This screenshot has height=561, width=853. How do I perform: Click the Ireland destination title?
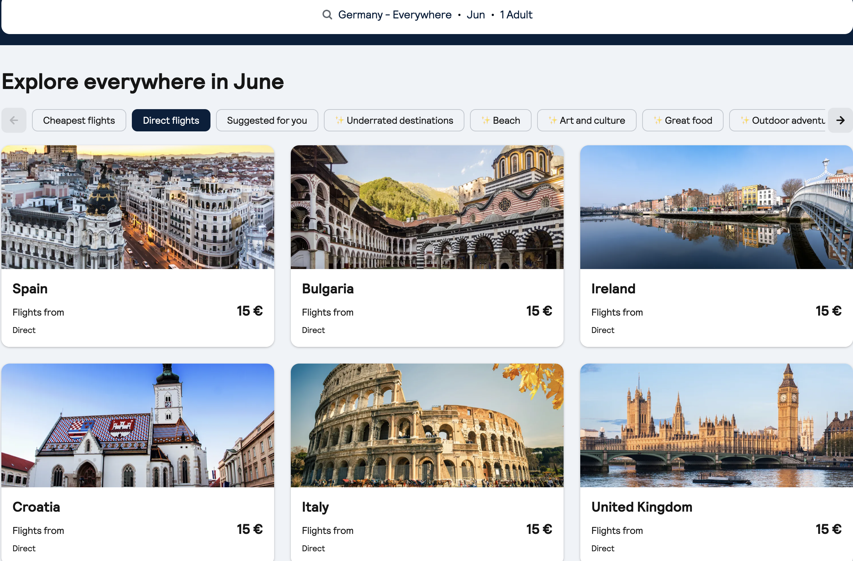click(x=613, y=289)
